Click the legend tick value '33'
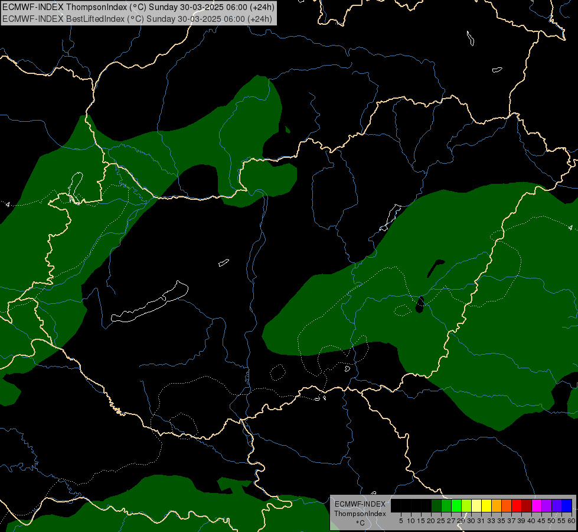Image resolution: width=578 pixels, height=532 pixels. (491, 521)
